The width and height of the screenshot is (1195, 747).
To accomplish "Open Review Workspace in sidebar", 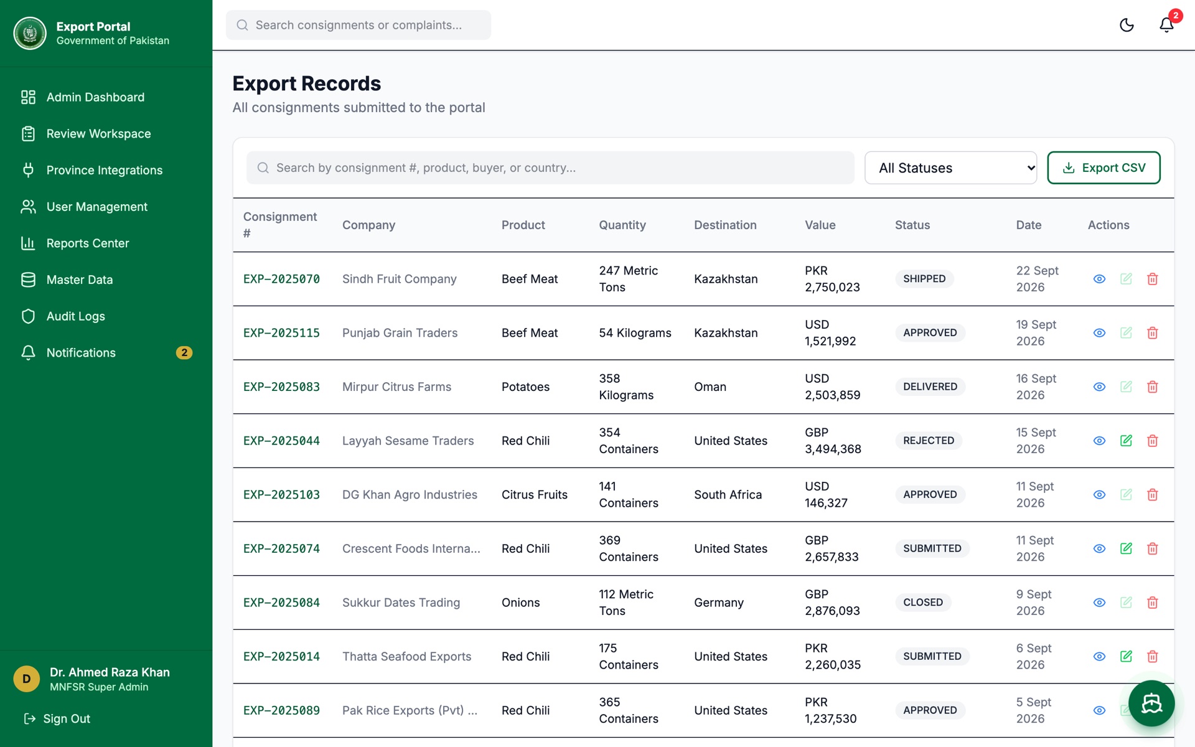I will tap(106, 134).
